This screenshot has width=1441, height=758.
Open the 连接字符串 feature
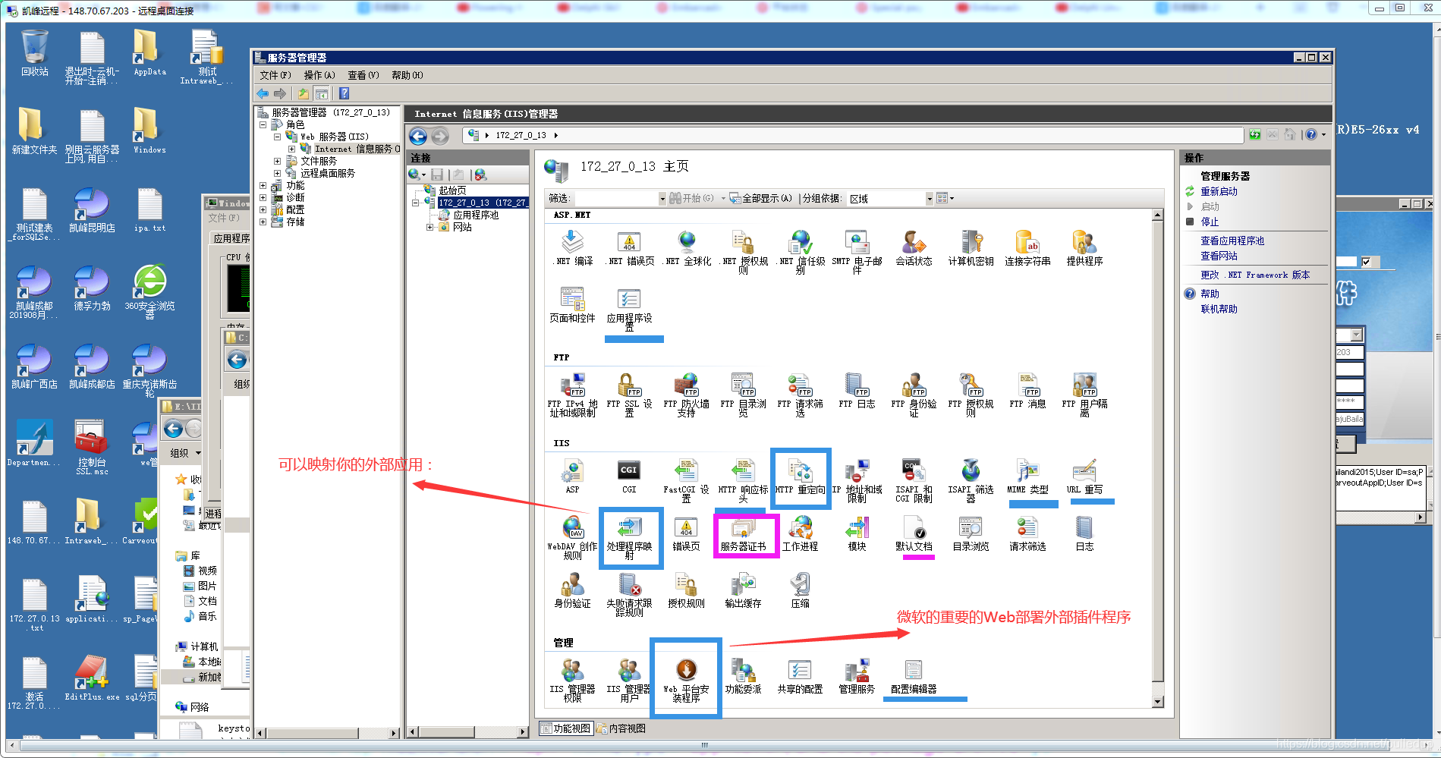[1027, 247]
